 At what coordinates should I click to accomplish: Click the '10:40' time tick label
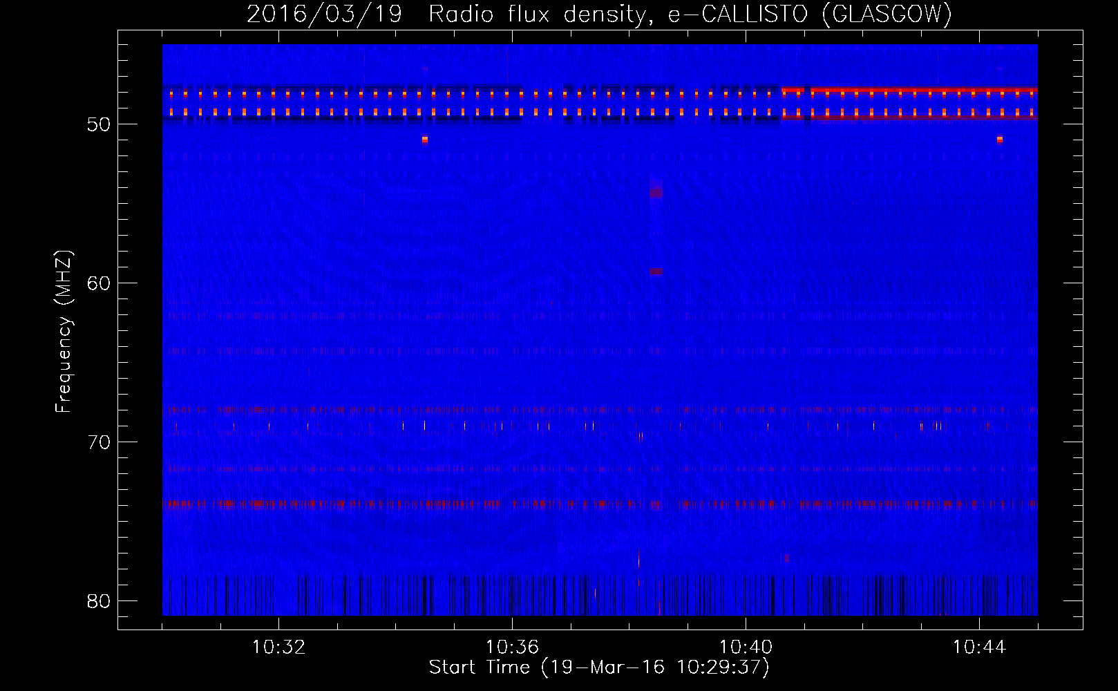tap(746, 647)
